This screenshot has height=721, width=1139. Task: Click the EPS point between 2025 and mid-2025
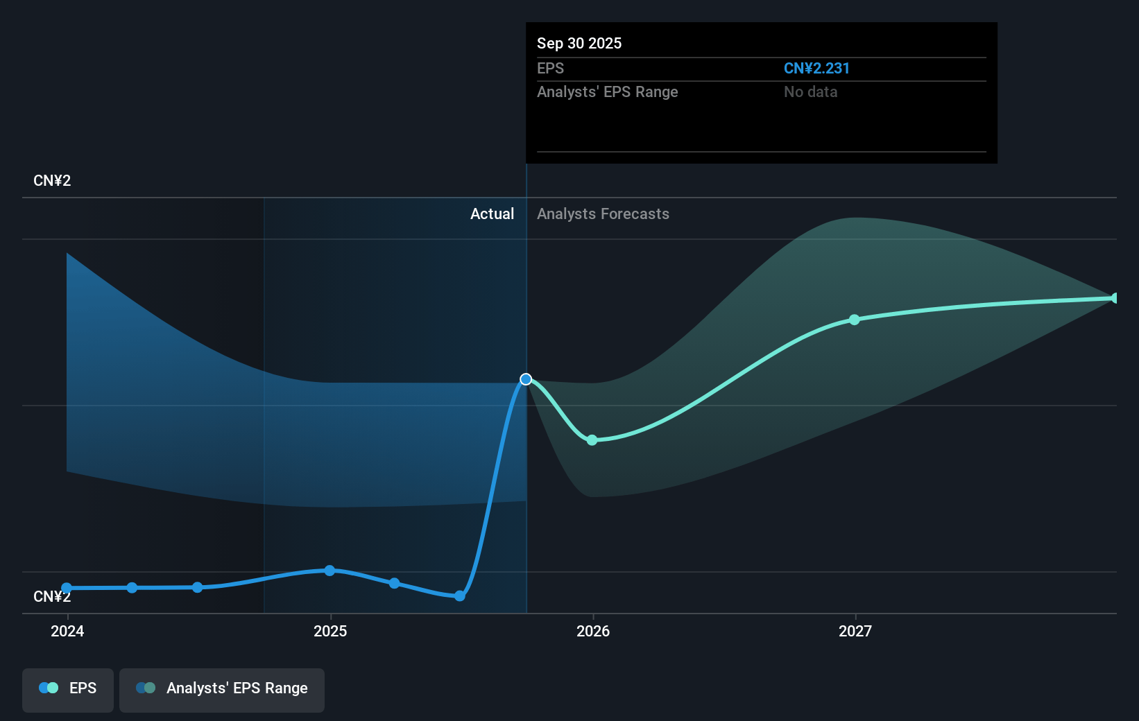tap(394, 583)
